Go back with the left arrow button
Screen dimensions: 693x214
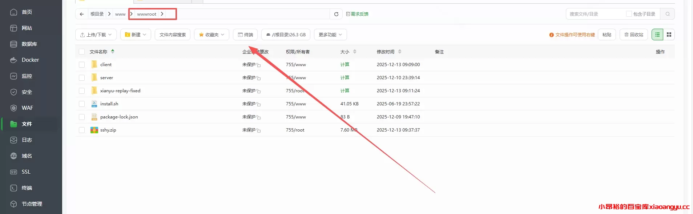[x=82, y=14]
